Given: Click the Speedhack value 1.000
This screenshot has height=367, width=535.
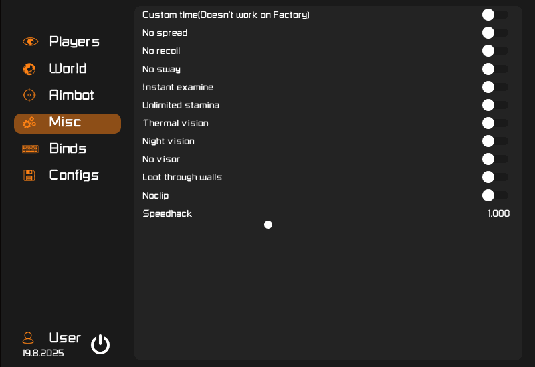Looking at the screenshot, I should [498, 213].
